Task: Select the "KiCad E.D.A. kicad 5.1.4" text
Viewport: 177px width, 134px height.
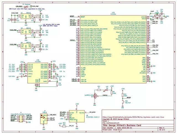Action: tap(112, 130)
